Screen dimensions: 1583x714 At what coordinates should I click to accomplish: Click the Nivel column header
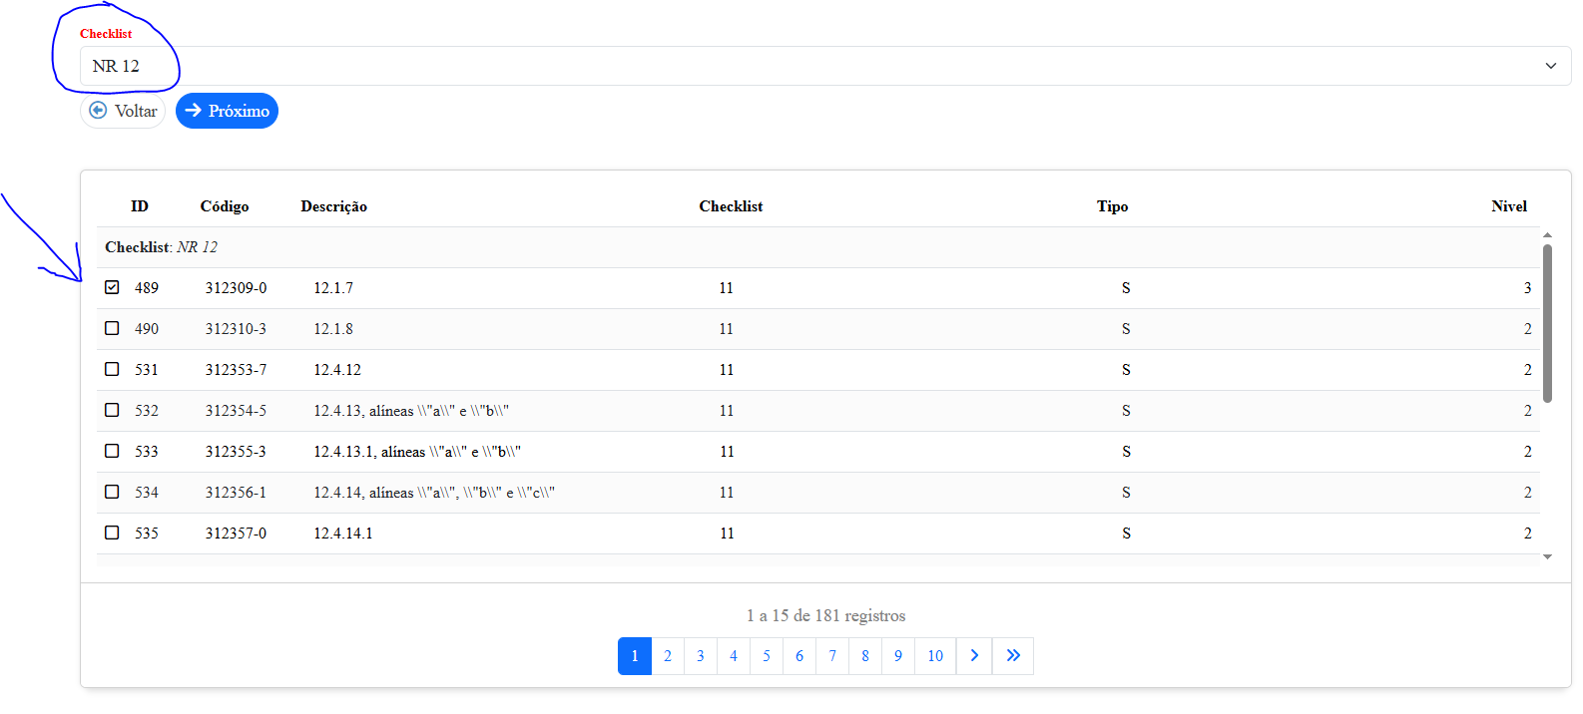tap(1508, 206)
